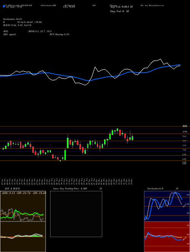Open the ADX indicator chart panel

click(x=23, y=206)
